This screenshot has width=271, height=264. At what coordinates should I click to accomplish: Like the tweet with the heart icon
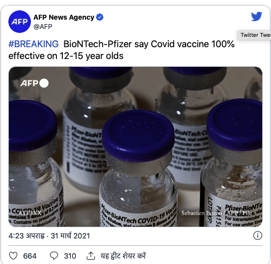13,256
